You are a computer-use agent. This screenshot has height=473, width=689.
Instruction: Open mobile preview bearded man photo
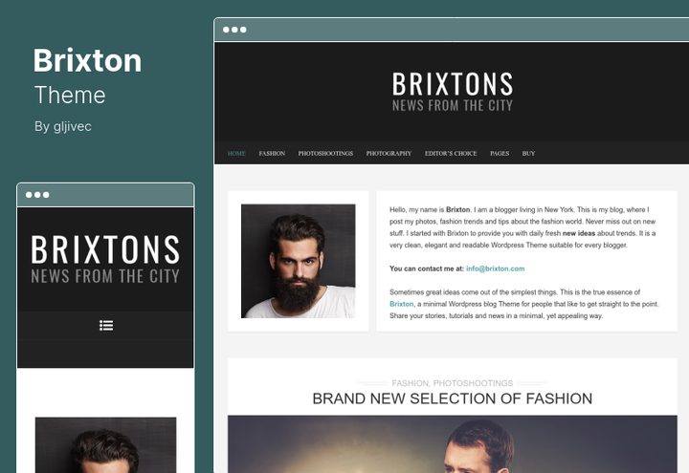[x=105, y=445]
